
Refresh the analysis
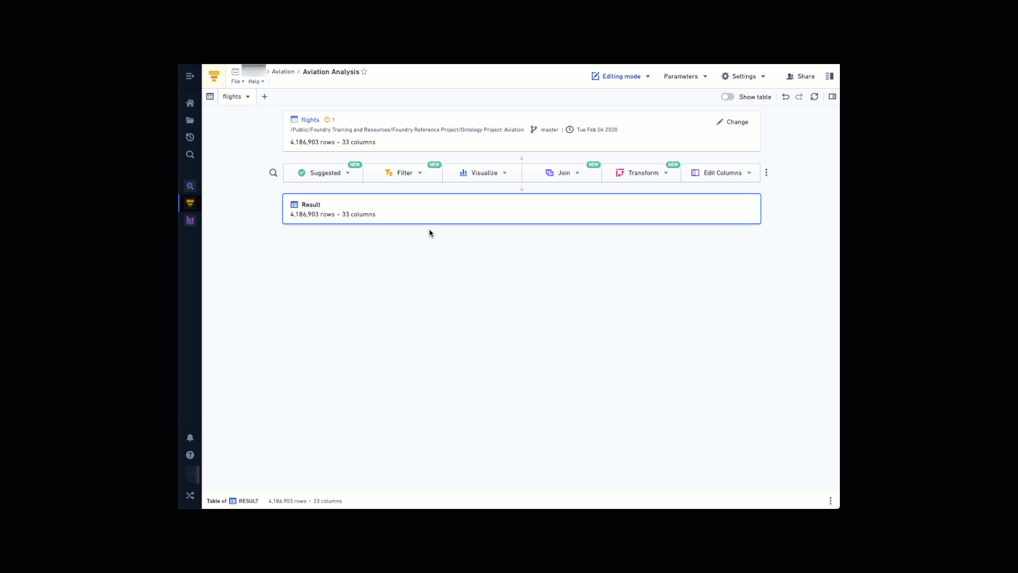814,97
